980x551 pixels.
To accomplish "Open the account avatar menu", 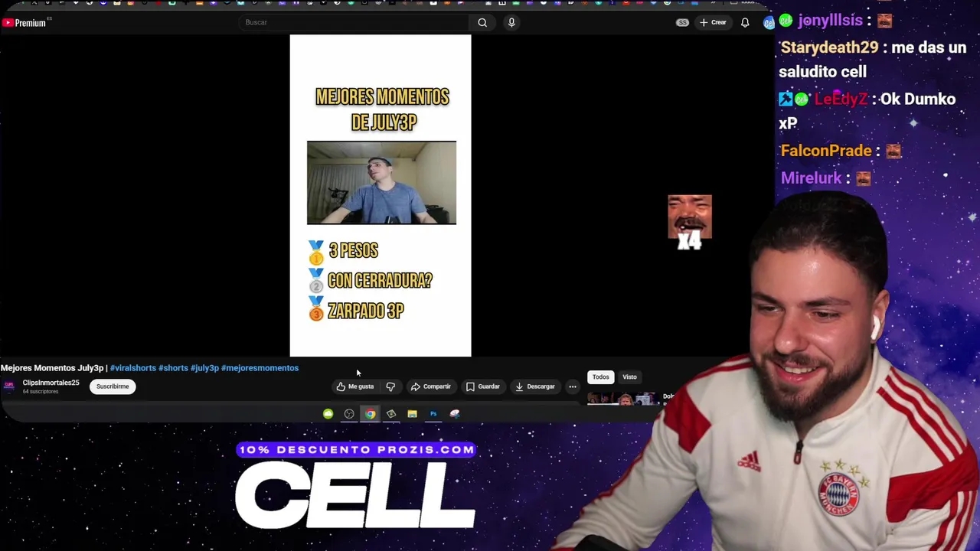I will pyautogui.click(x=769, y=22).
